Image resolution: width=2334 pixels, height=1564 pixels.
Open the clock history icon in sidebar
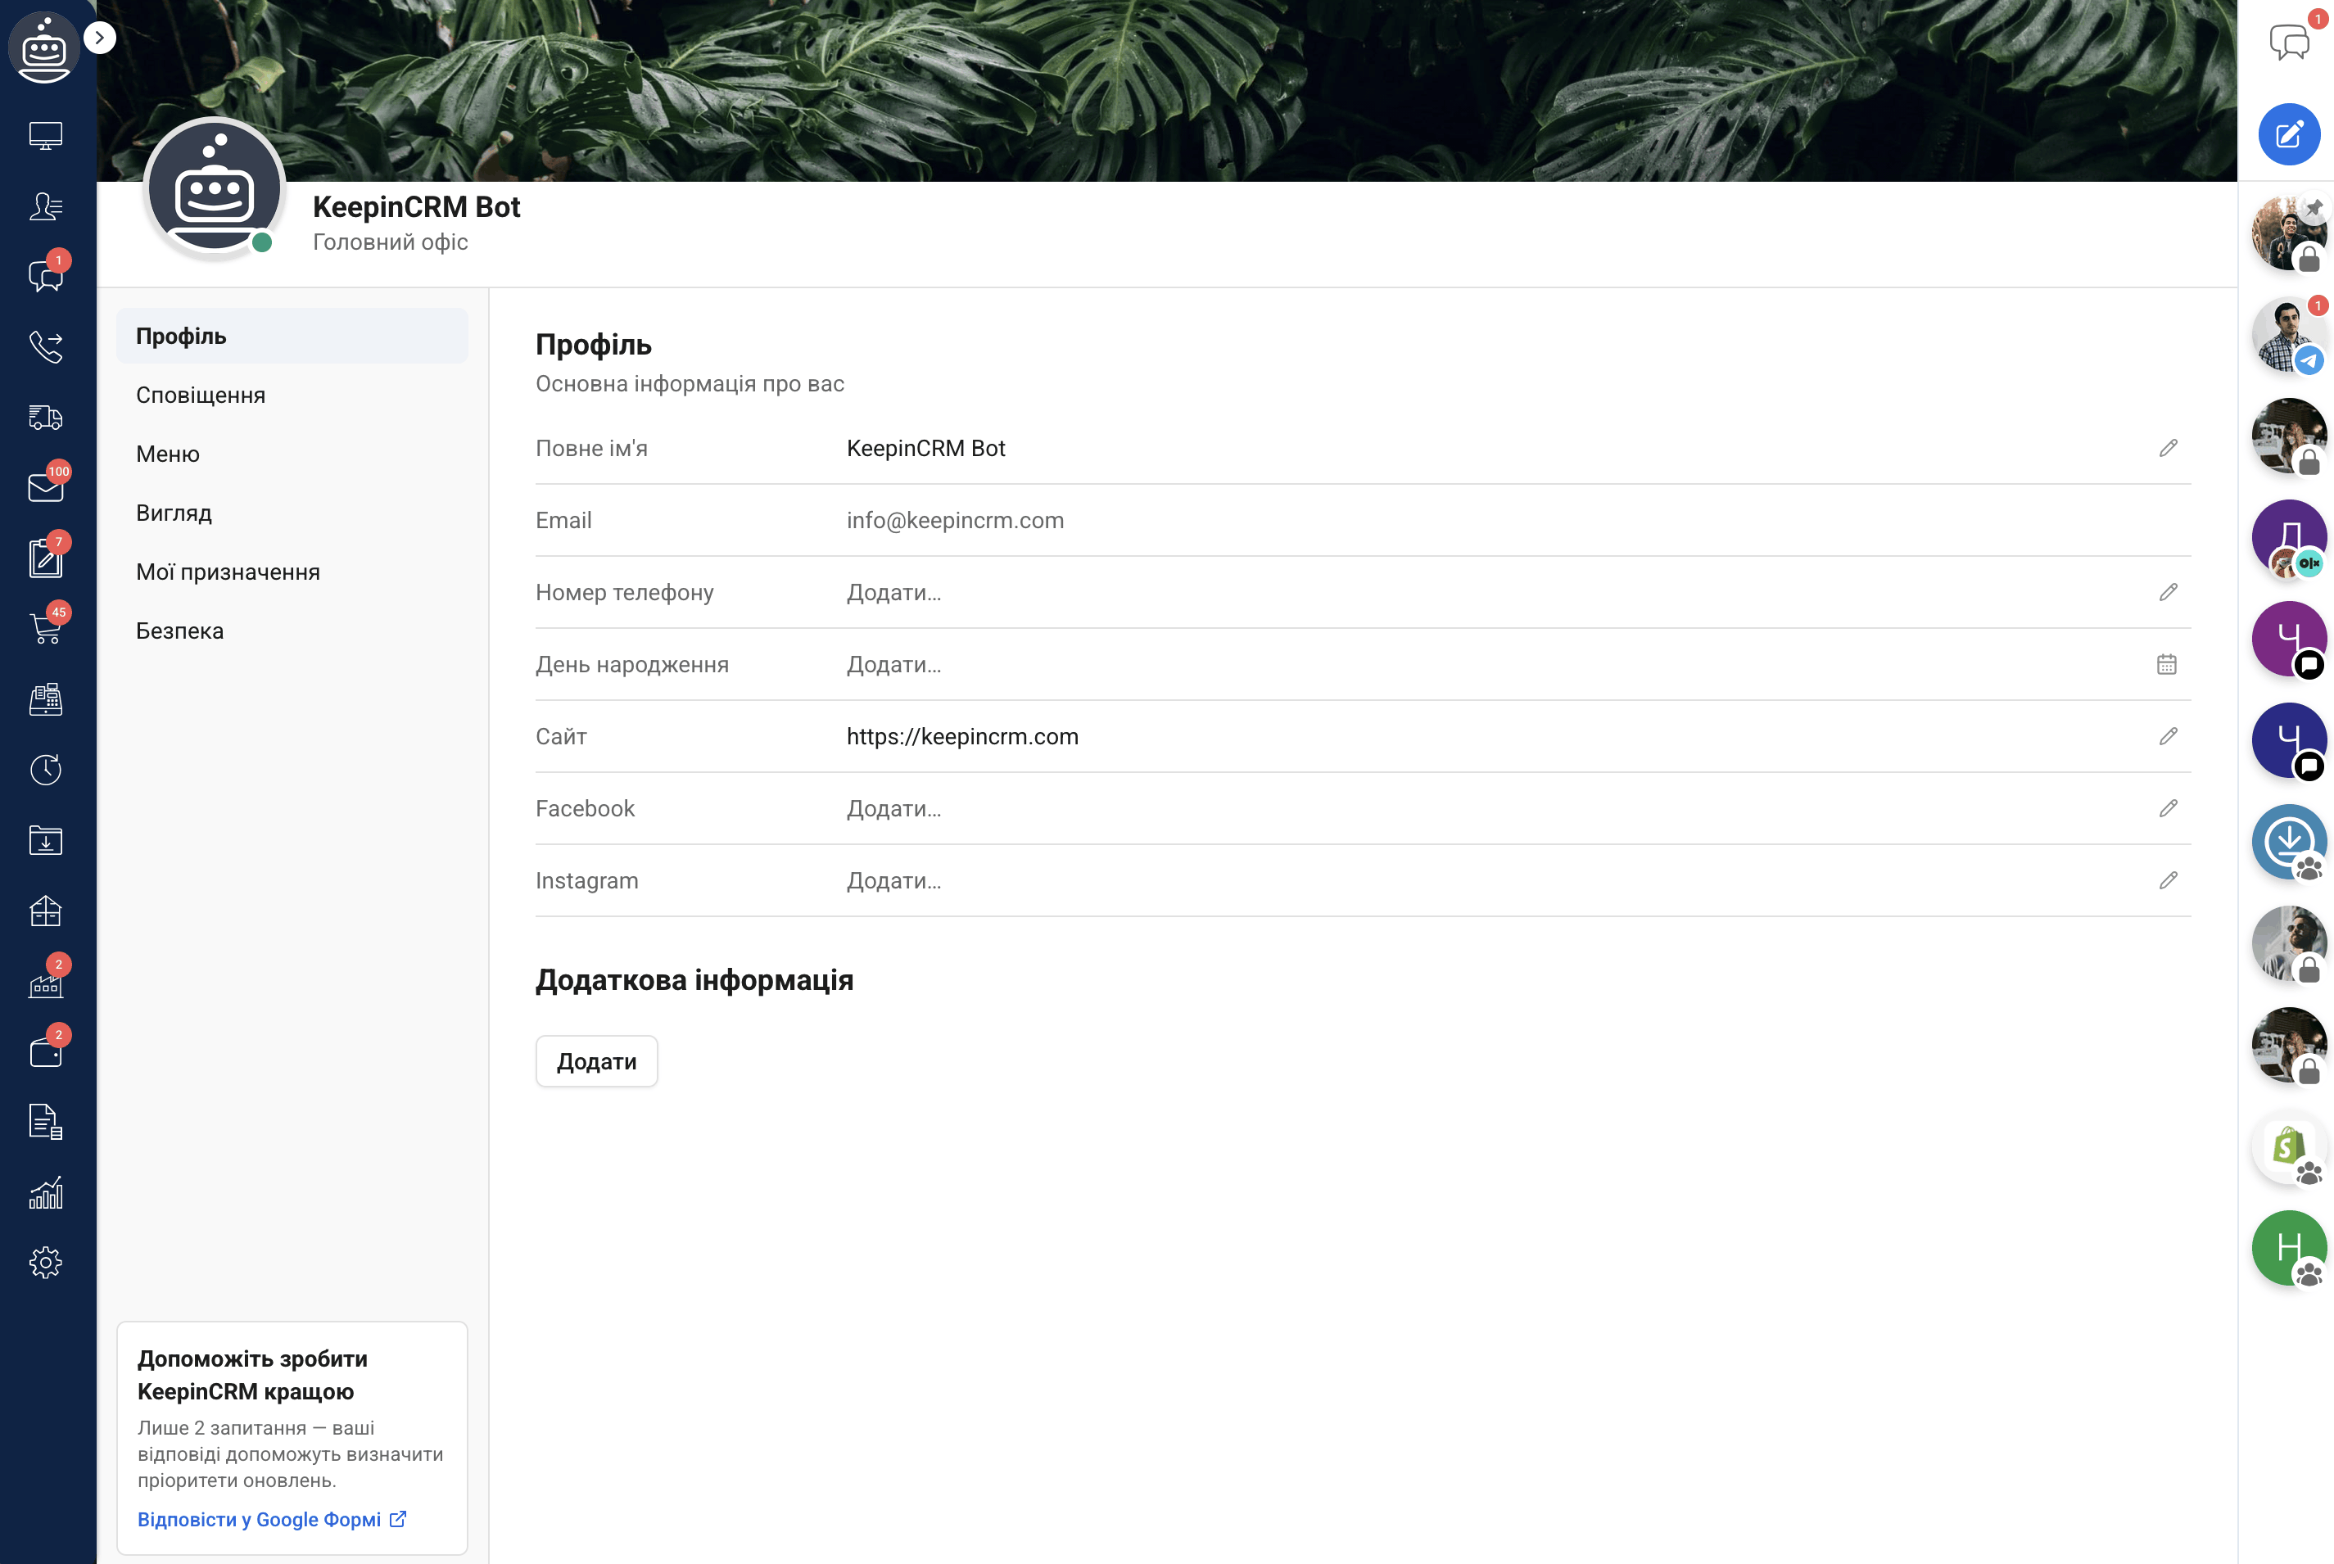pyautogui.click(x=46, y=769)
